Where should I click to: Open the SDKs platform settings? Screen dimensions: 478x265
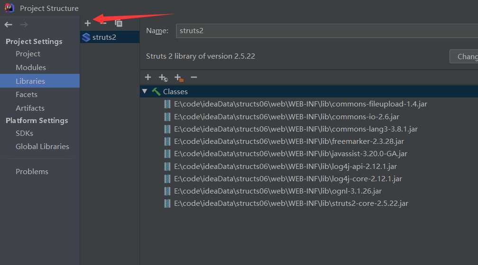click(x=24, y=133)
